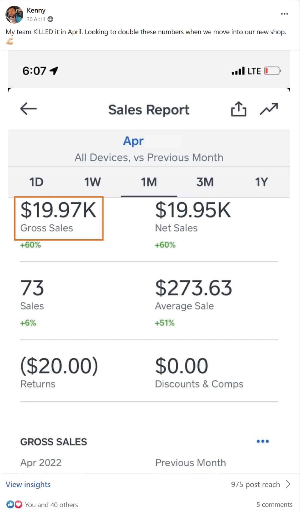This screenshot has width=300, height=512.
Task: Open the post options three-dot menu
Action: coord(284,14)
